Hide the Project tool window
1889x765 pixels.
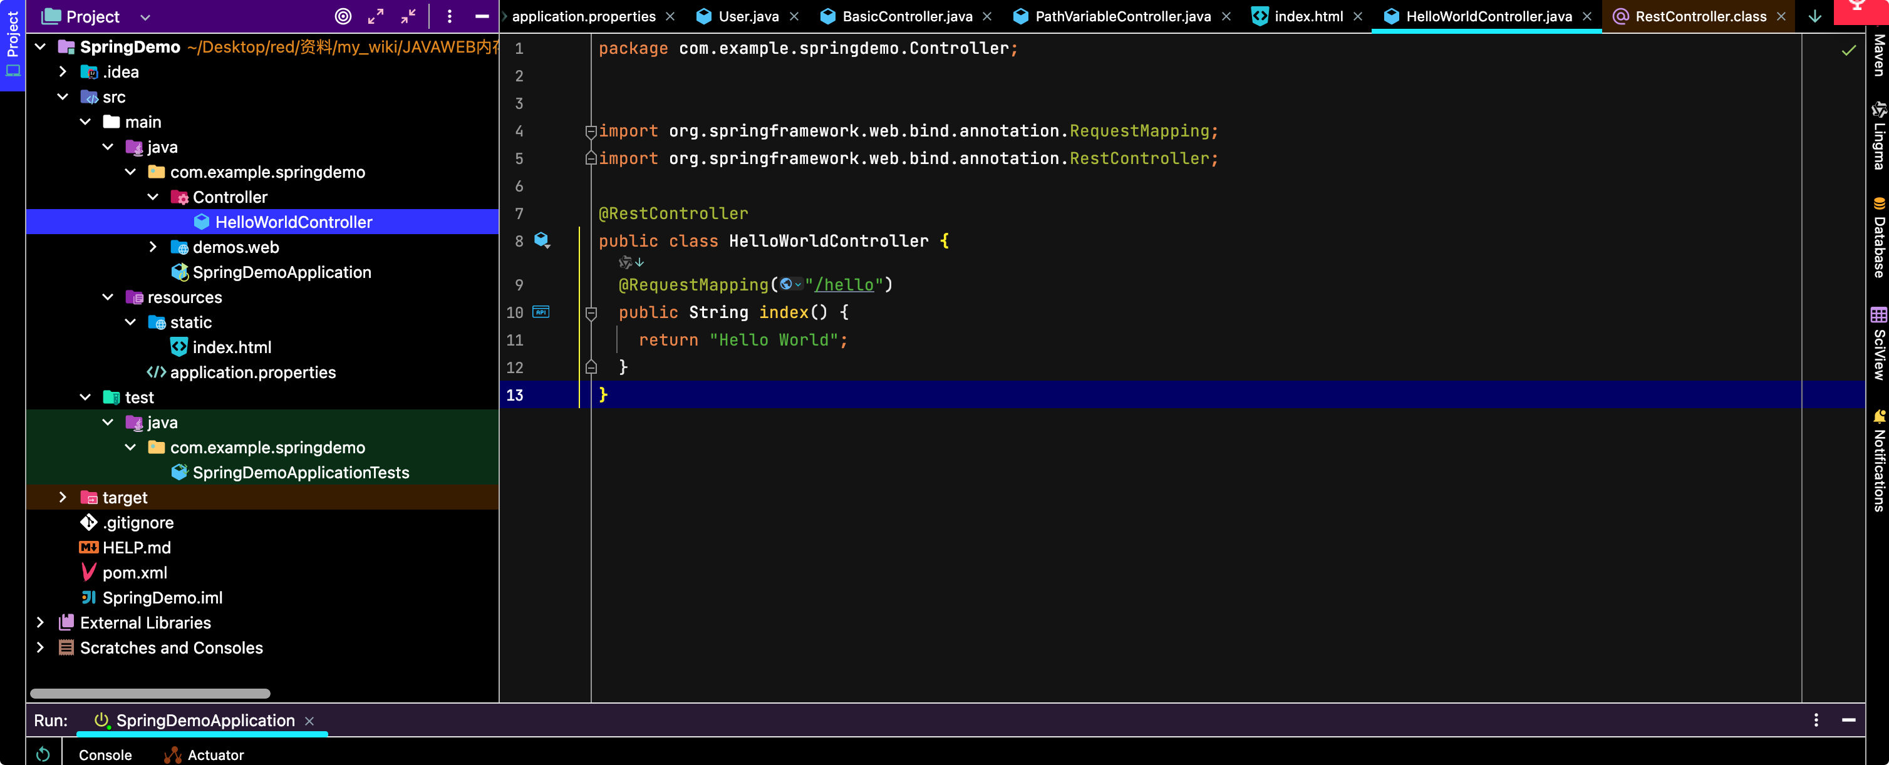tap(482, 16)
